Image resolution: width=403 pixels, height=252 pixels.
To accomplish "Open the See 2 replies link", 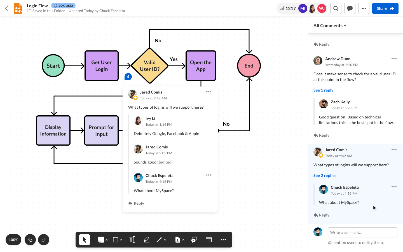I will [325, 175].
